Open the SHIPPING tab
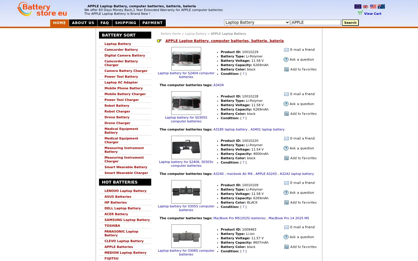The height and width of the screenshot is (261, 418). (x=126, y=23)
